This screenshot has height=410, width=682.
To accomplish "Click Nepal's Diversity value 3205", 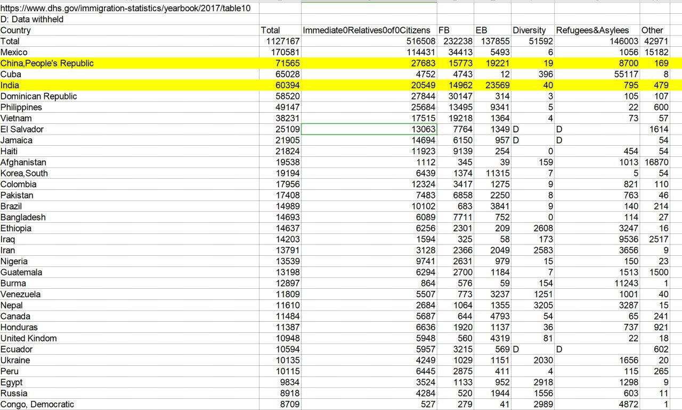I will click(533, 305).
